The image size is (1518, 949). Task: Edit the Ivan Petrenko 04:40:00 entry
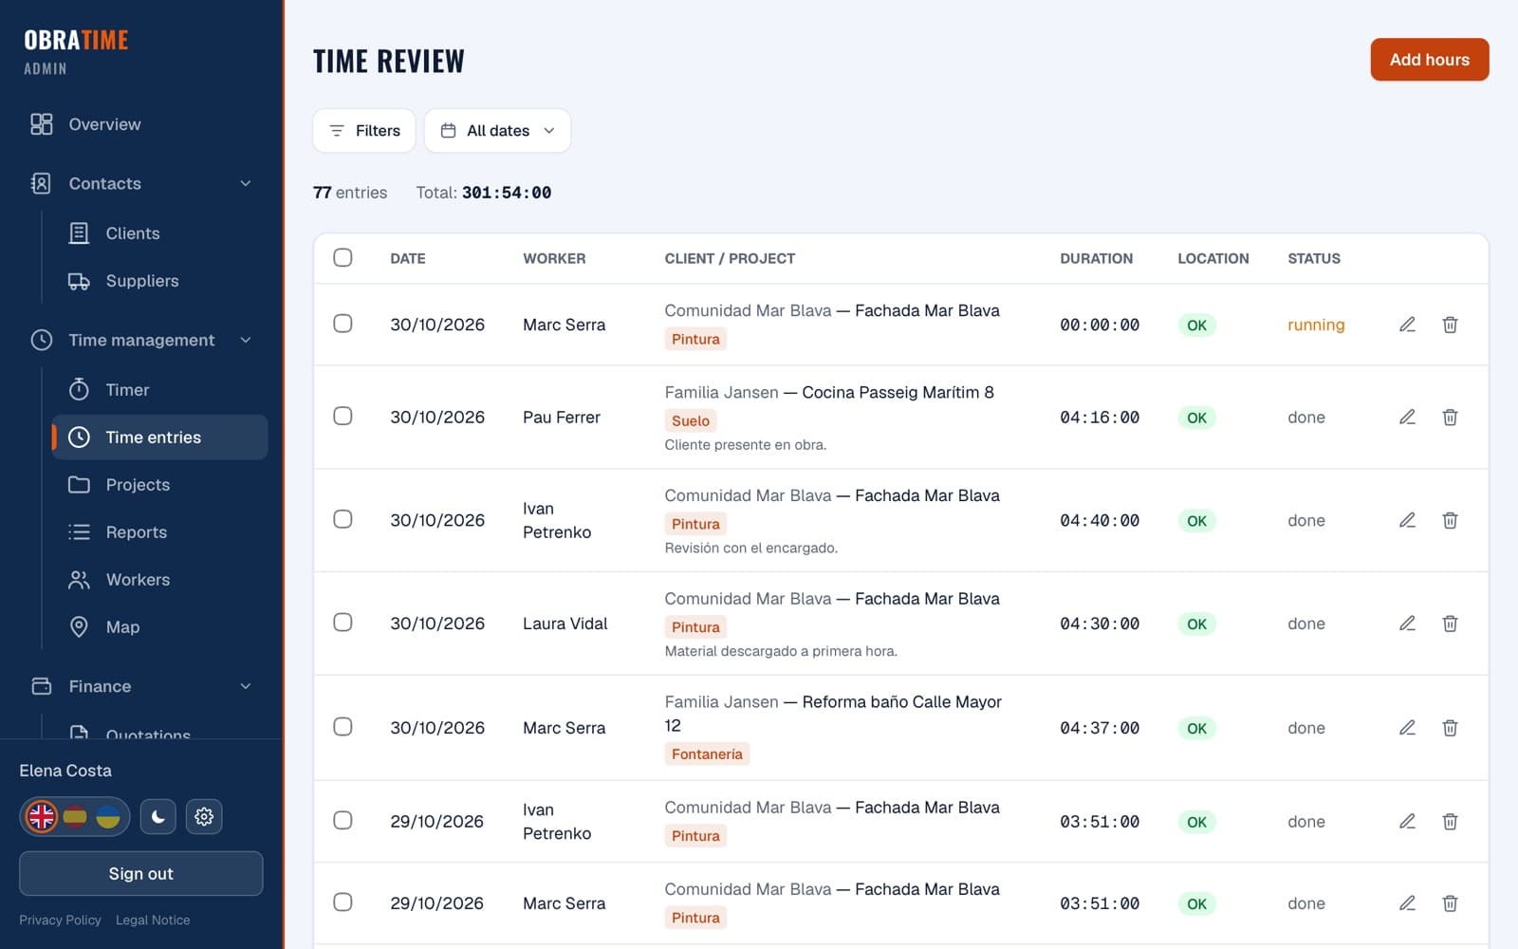tap(1407, 520)
